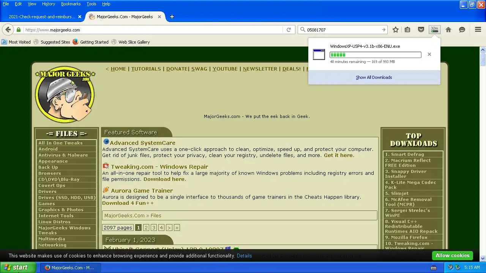486x273 pixels.
Task: Open a new tab with plus button
Action: (172, 17)
